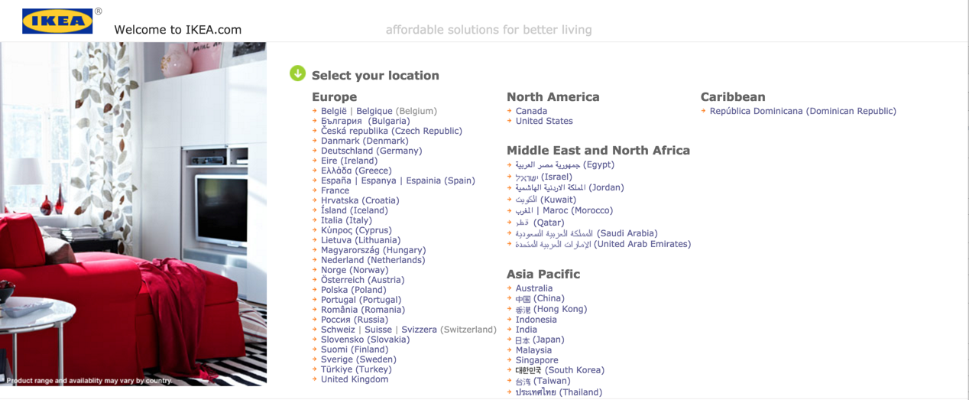The width and height of the screenshot is (969, 400).
Task: Select the Qatar location link
Action: 540,223
